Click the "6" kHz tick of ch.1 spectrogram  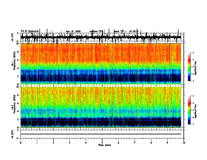pyautogui.click(x=18, y=60)
